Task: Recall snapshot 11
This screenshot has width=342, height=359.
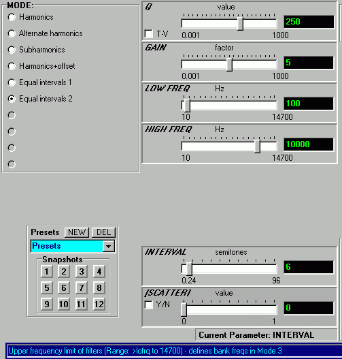Action: (x=82, y=305)
